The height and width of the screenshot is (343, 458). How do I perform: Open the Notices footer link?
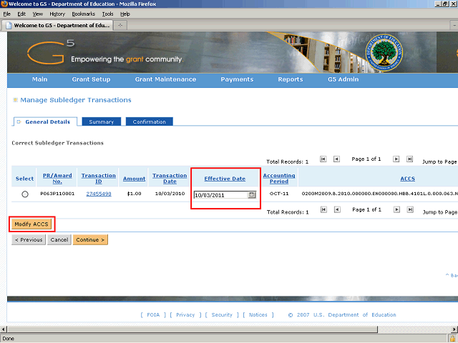[x=258, y=314]
